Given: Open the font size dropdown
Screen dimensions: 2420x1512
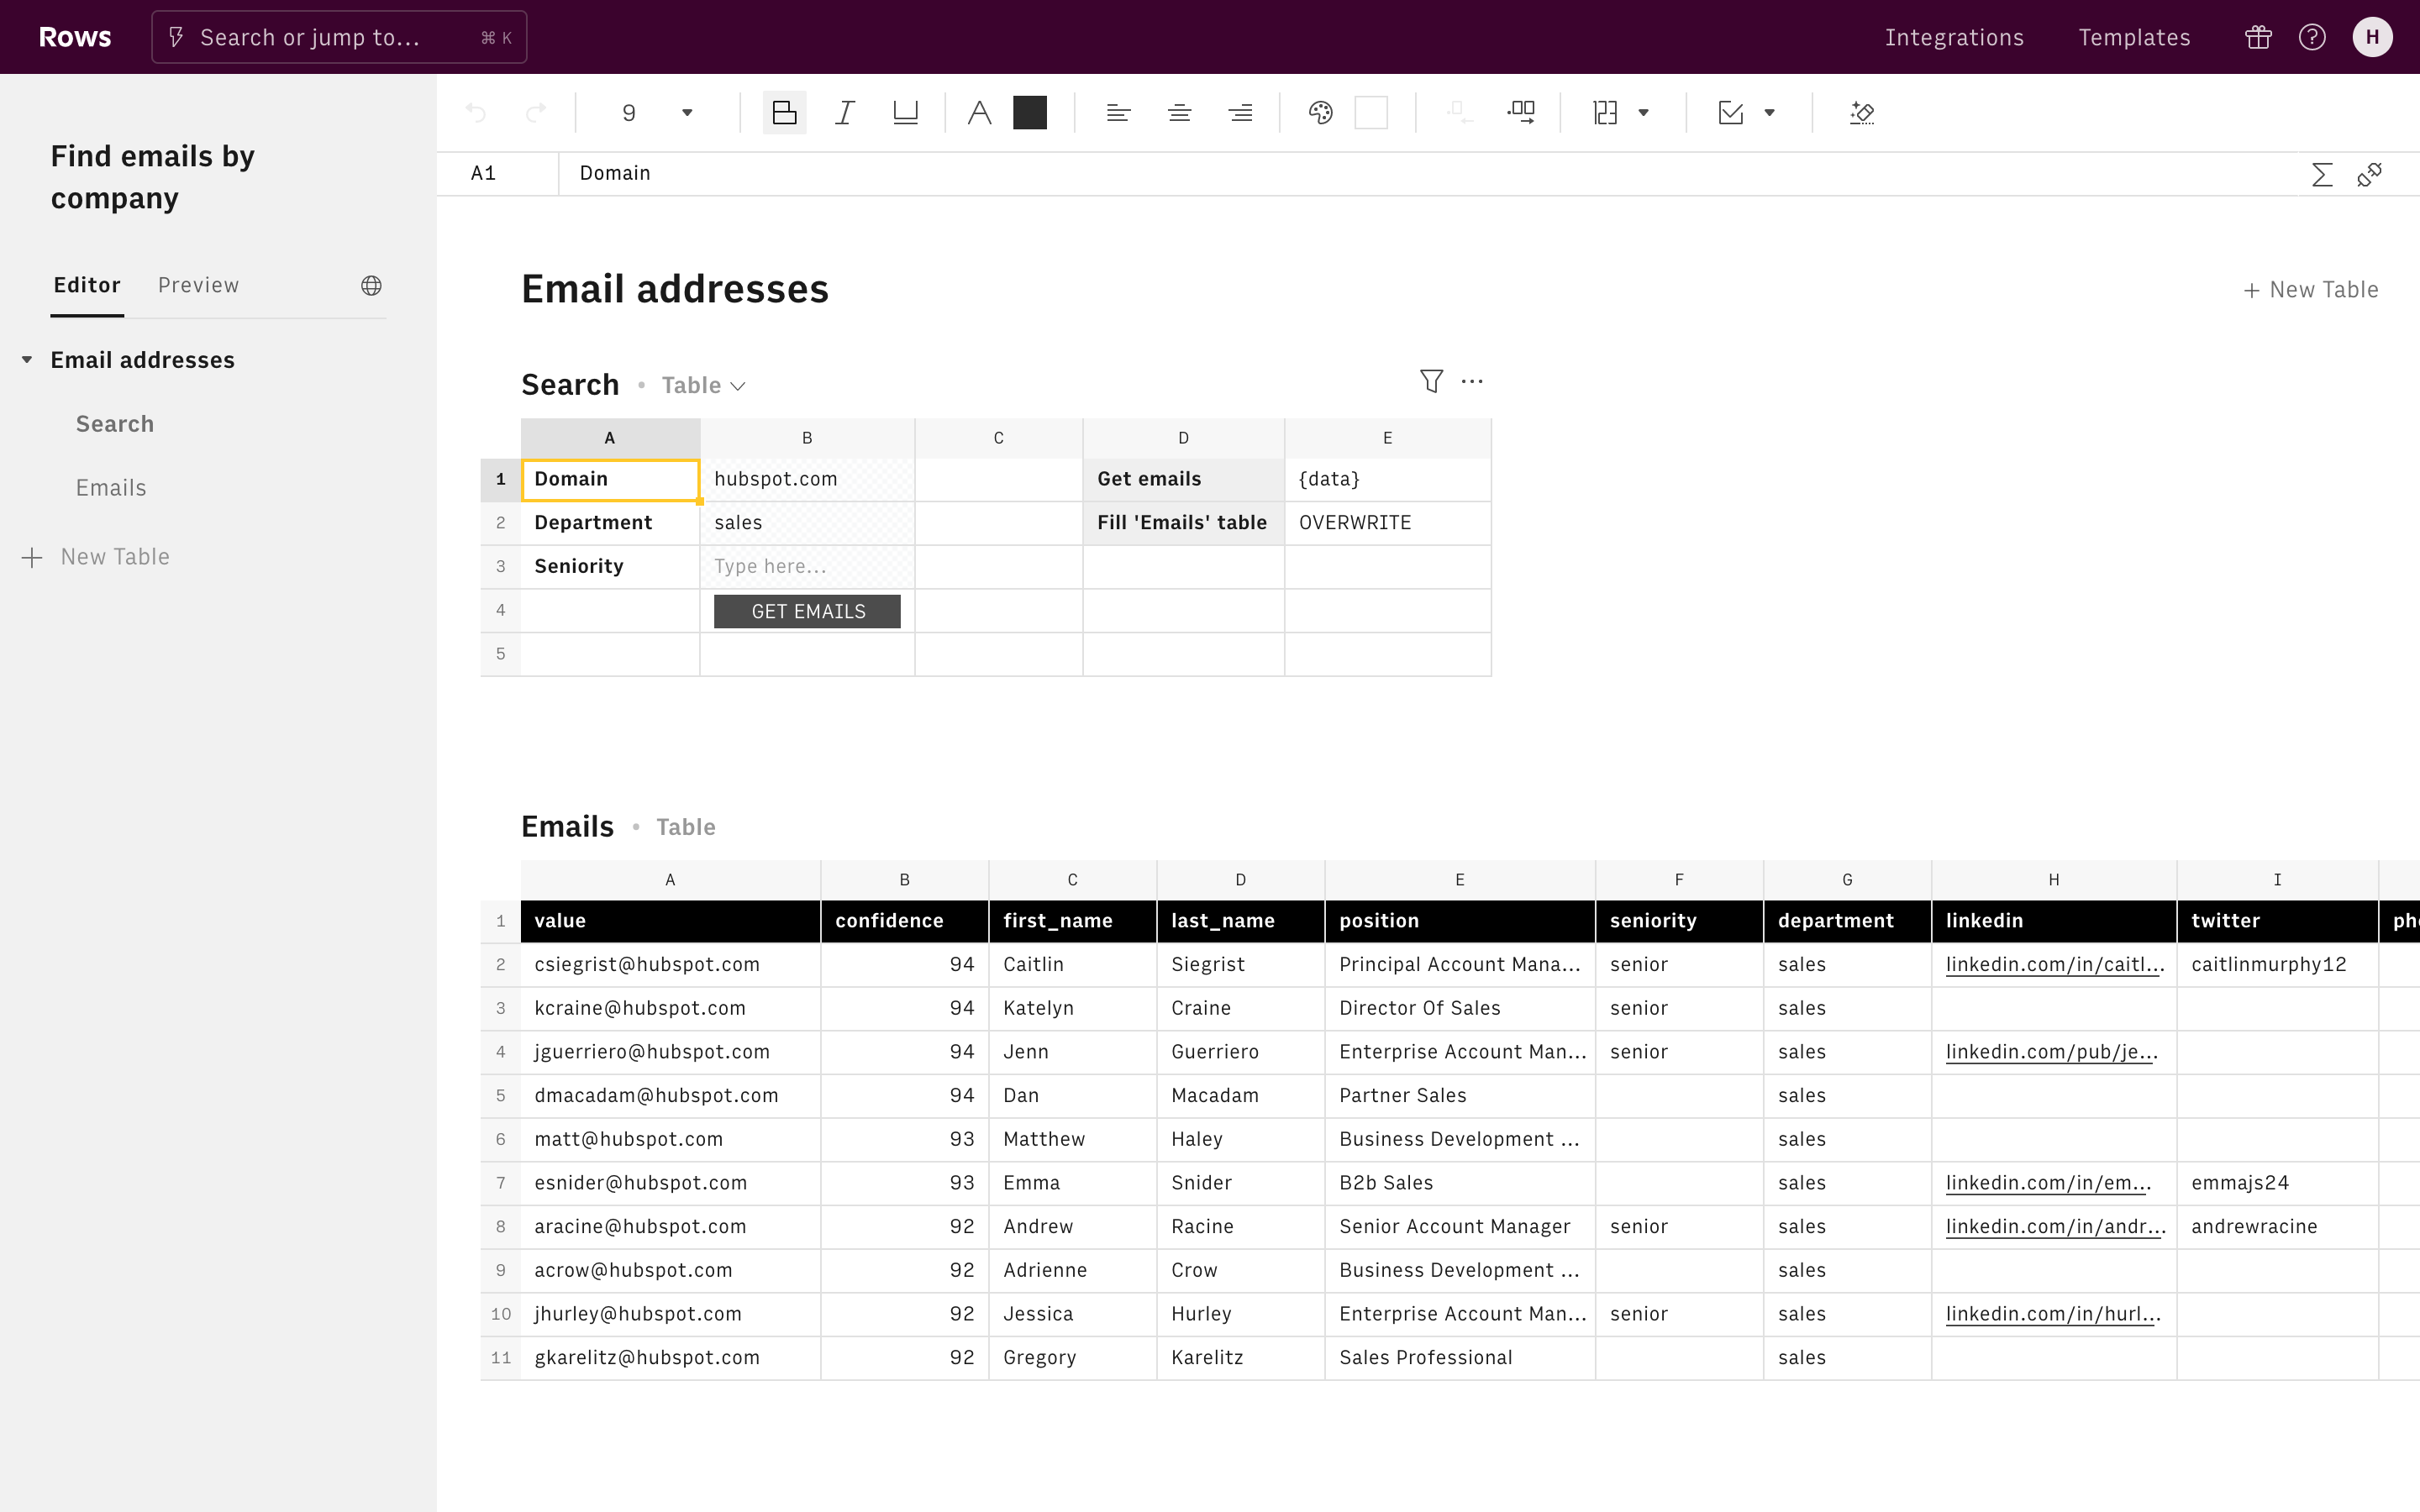Looking at the screenshot, I should 687,113.
